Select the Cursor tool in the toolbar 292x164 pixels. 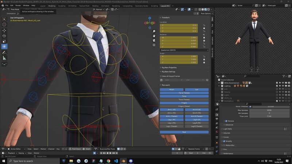(4, 24)
